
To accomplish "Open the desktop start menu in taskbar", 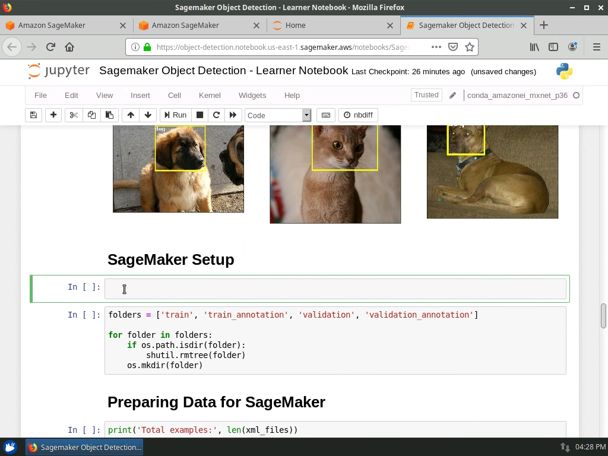I will click(11, 447).
